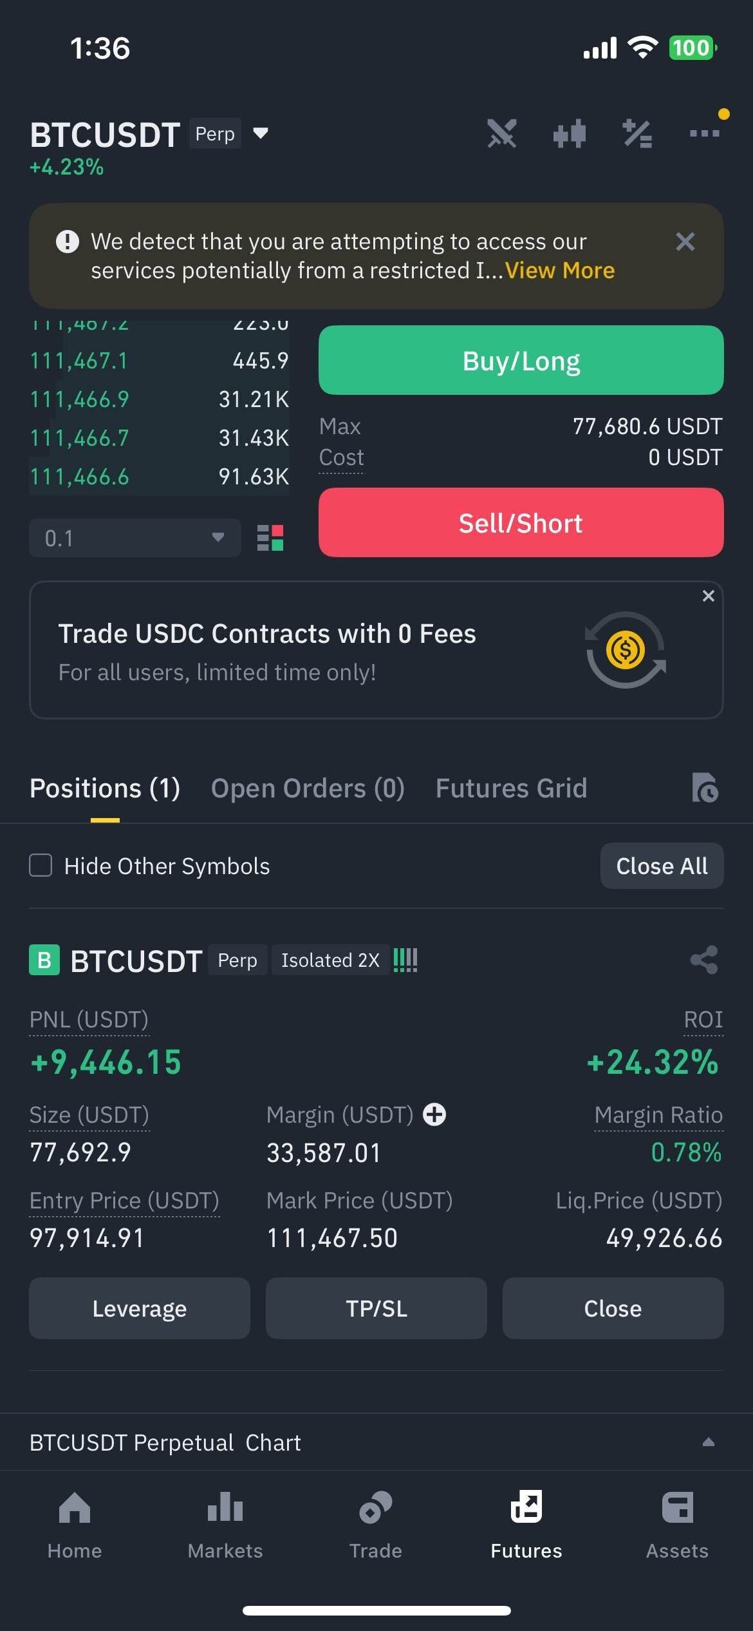The height and width of the screenshot is (1631, 753).
Task: Expand the BTCUSDT Perpetual Chart
Action: pyautogui.click(x=708, y=1442)
